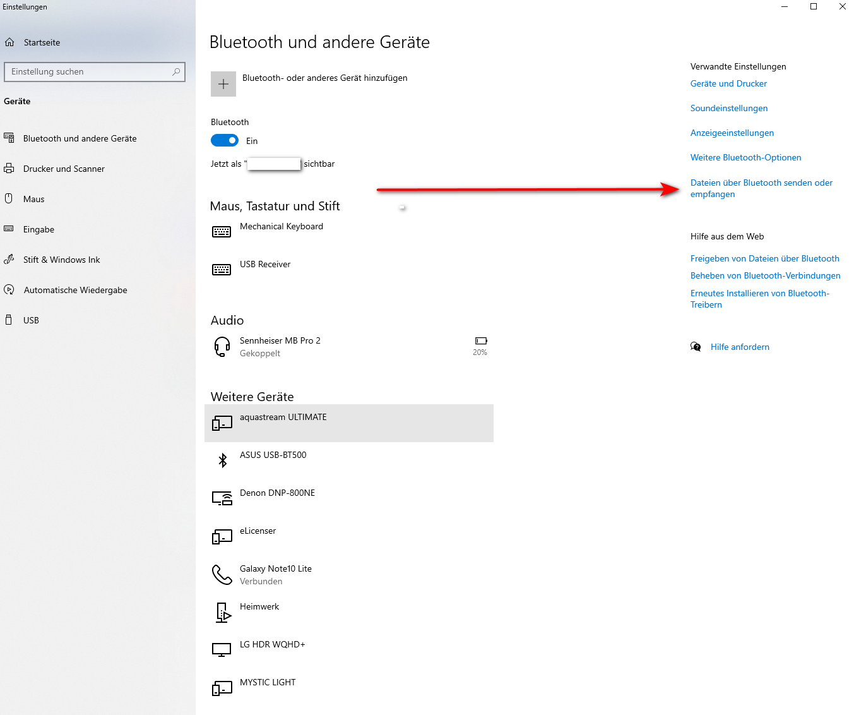Click into the Einstellung suchen search field
Image resolution: width=854 pixels, height=715 pixels.
95,72
